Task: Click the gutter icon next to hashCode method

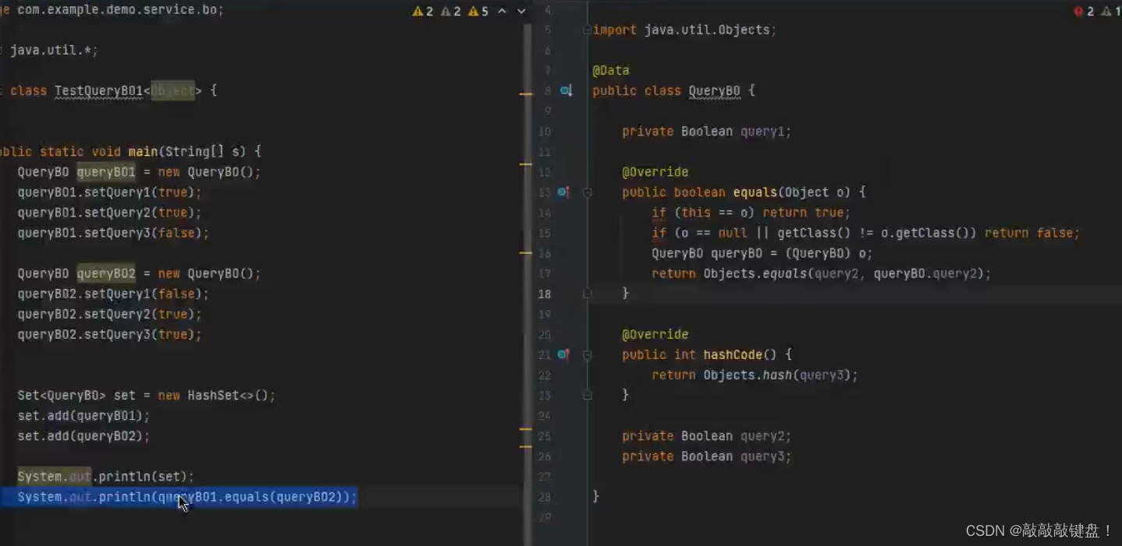Action: pyautogui.click(x=563, y=354)
